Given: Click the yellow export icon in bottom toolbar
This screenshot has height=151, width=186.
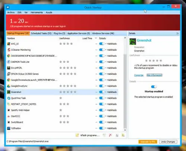Looking at the screenshot, I should tap(123, 135).
